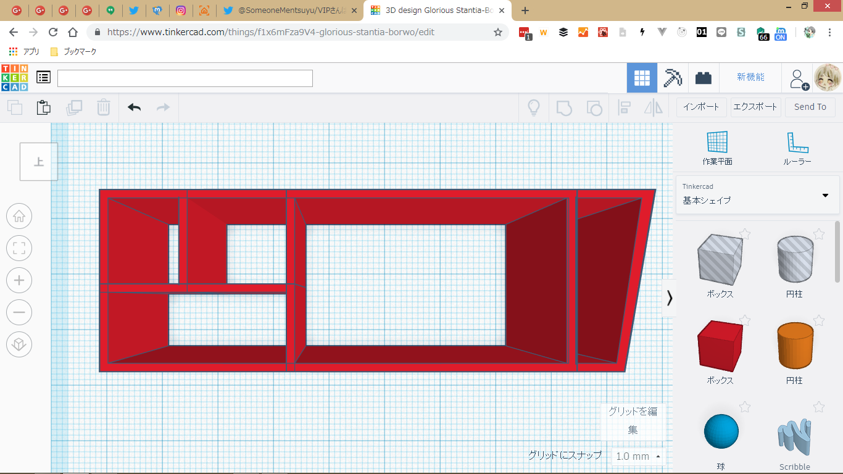The width and height of the screenshot is (843, 474).
Task: Open the グリッドにスナップ 1.0 mm dropdown
Action: [637, 456]
